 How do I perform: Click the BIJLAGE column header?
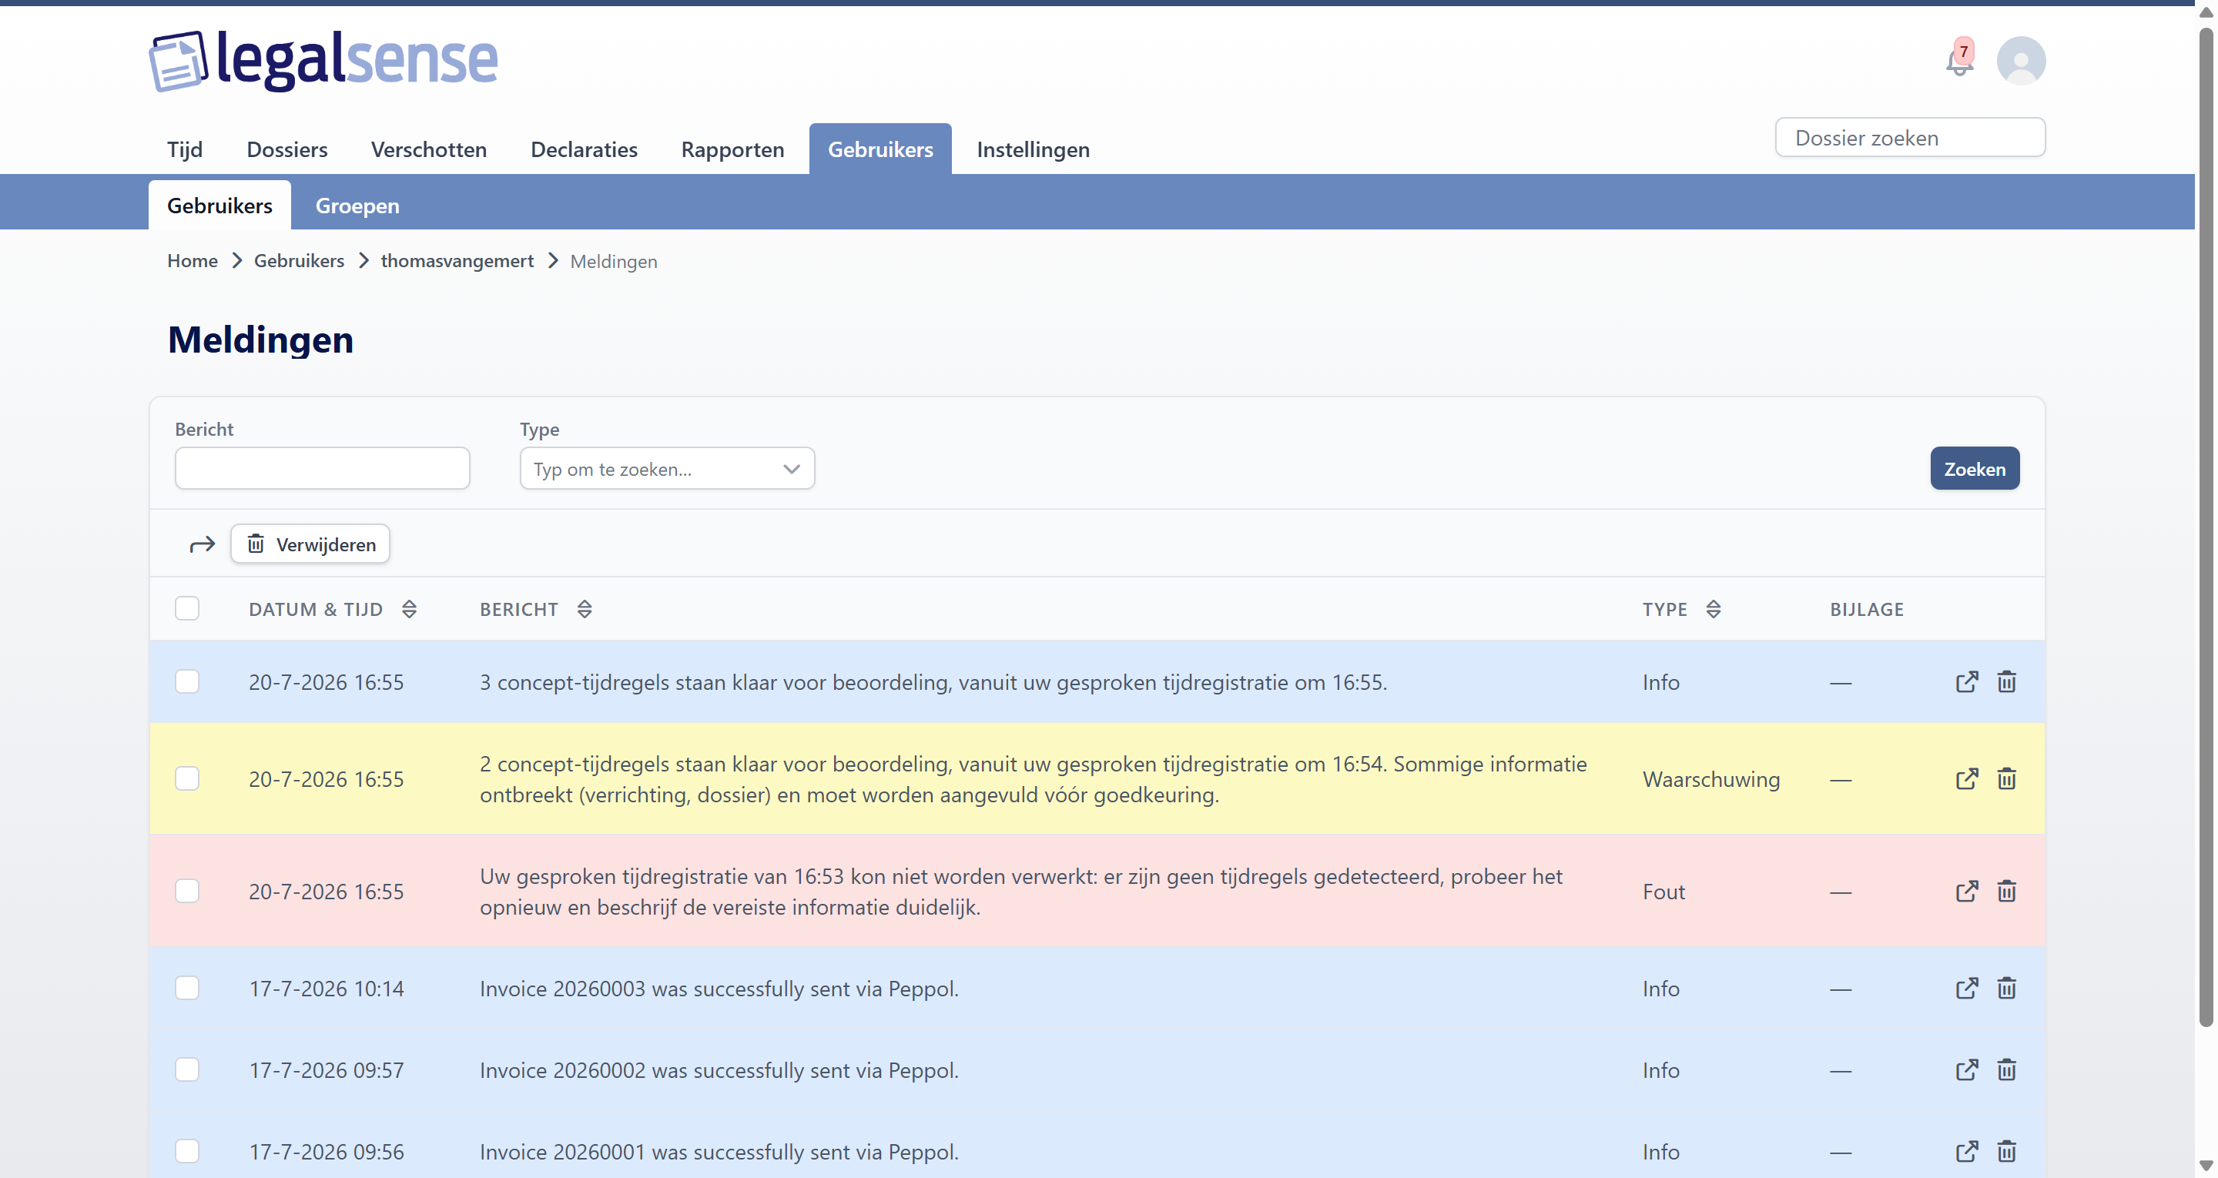coord(1867,610)
